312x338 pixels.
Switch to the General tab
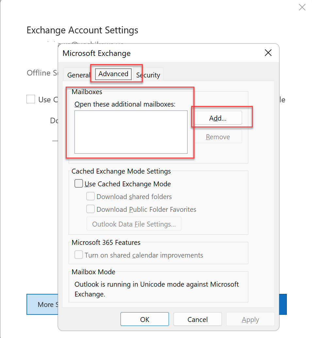click(78, 75)
